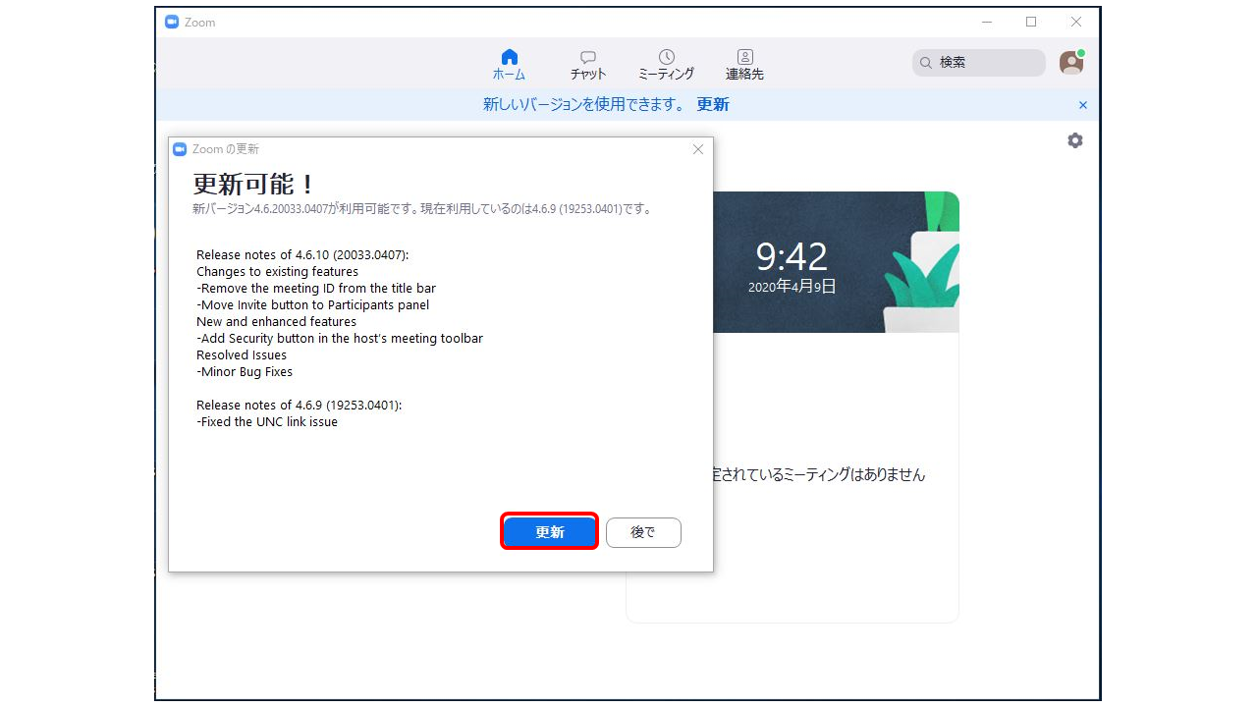The image size is (1257, 707).
Task: Click the no-scheduled-meetings message
Action: [819, 474]
